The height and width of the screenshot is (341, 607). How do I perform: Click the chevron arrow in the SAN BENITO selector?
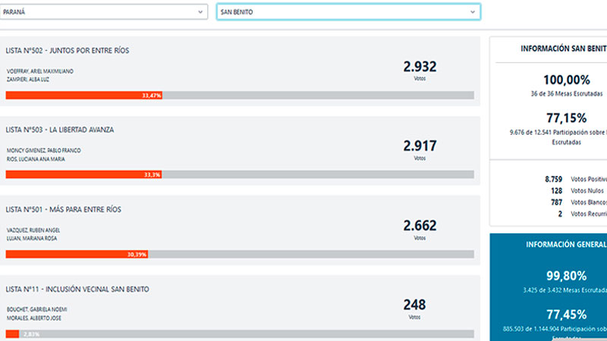pyautogui.click(x=472, y=12)
